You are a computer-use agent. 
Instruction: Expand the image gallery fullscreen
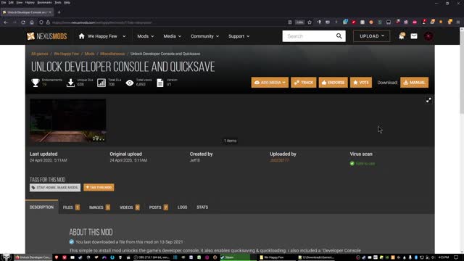(428, 100)
